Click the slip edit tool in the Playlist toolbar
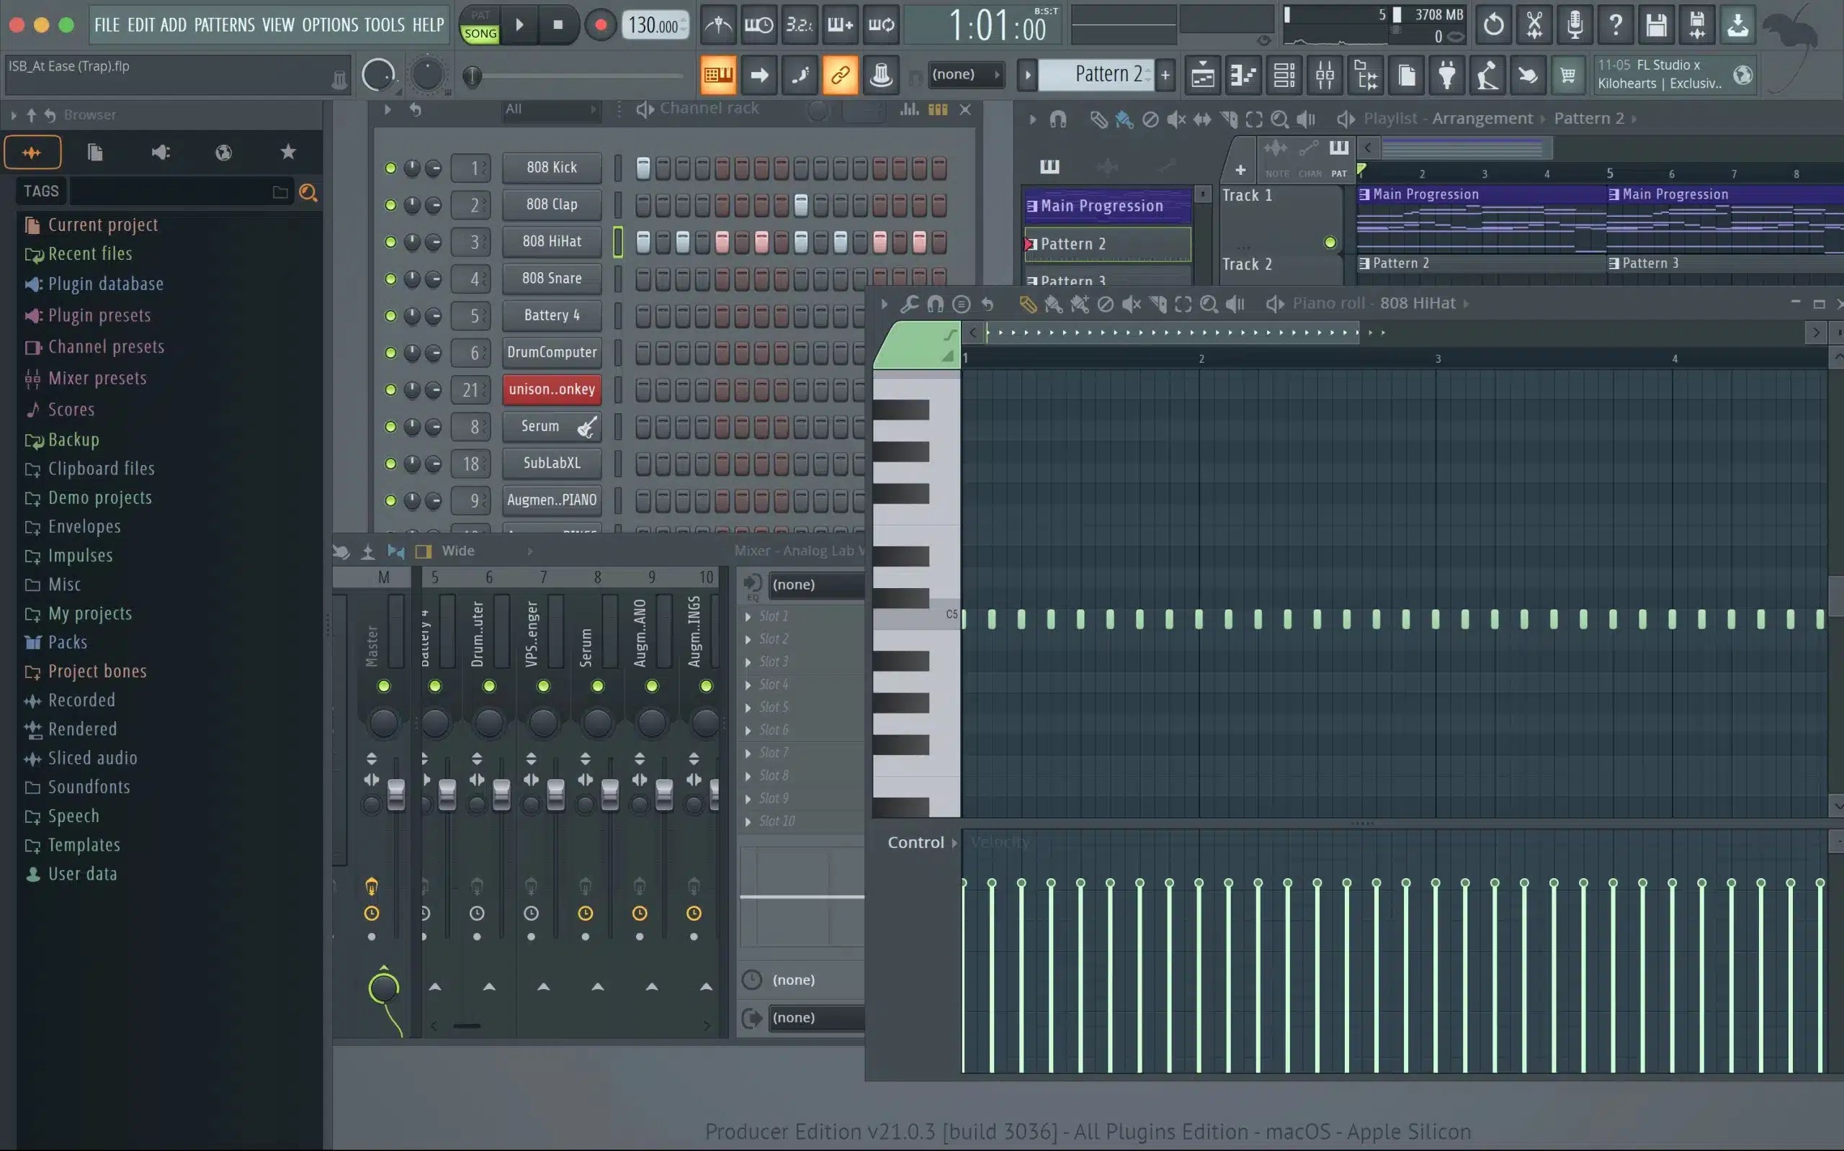Image resolution: width=1844 pixels, height=1151 pixels. pyautogui.click(x=1204, y=119)
